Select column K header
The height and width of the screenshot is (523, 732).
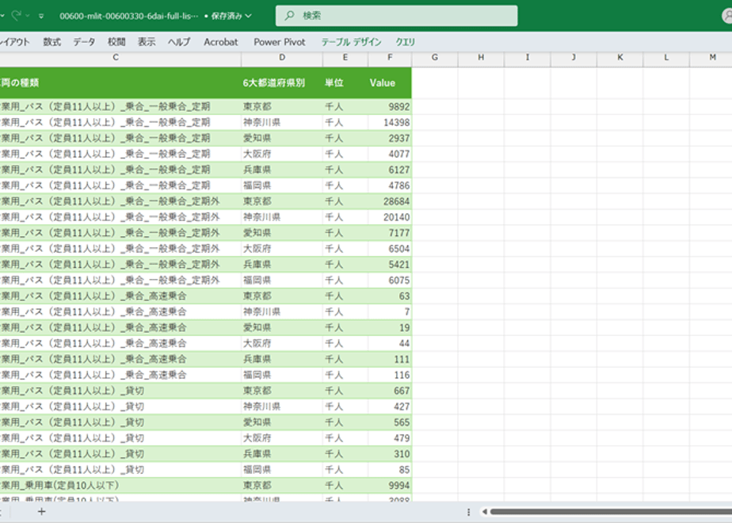tap(620, 57)
